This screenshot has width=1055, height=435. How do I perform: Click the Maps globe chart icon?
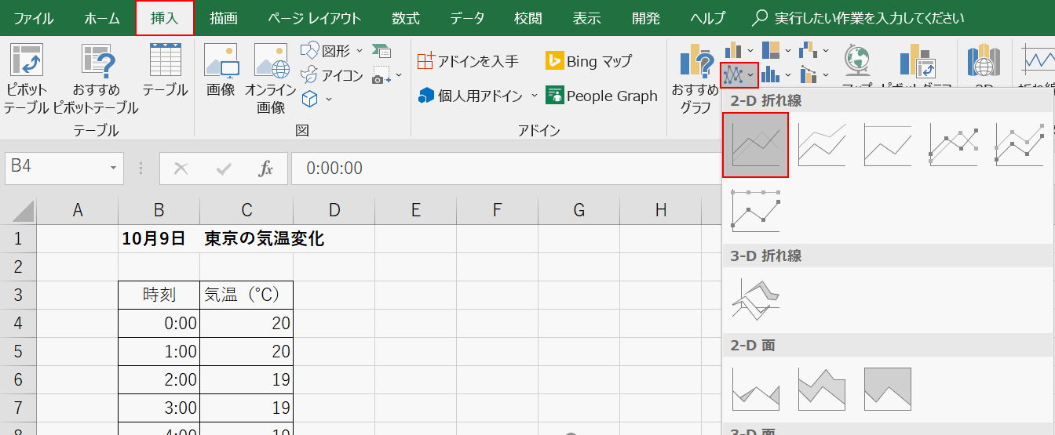(857, 60)
